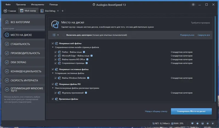
Task: Open the СКОРОСТЬ ИНТЕРНЕТА category
Action: coord(24,80)
